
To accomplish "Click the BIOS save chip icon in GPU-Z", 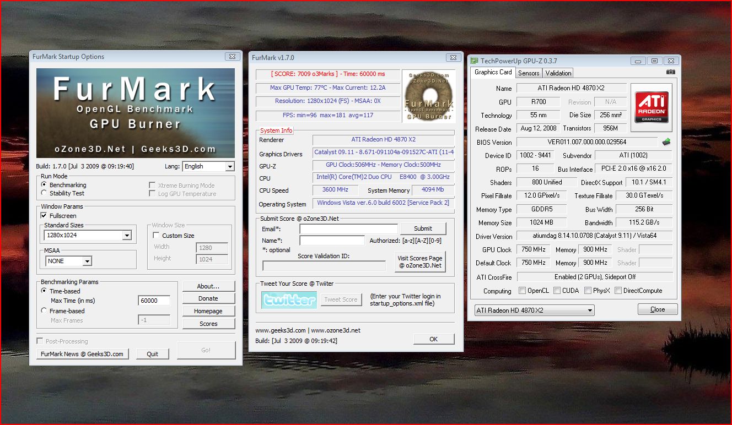I will (666, 142).
